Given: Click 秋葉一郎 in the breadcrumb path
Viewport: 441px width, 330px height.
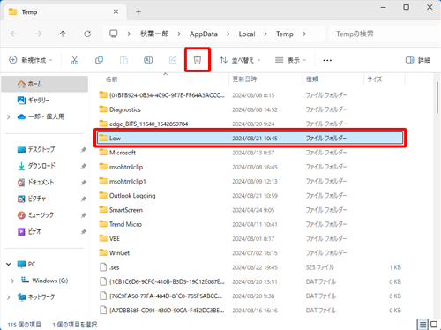Looking at the screenshot, I should click(x=154, y=34).
